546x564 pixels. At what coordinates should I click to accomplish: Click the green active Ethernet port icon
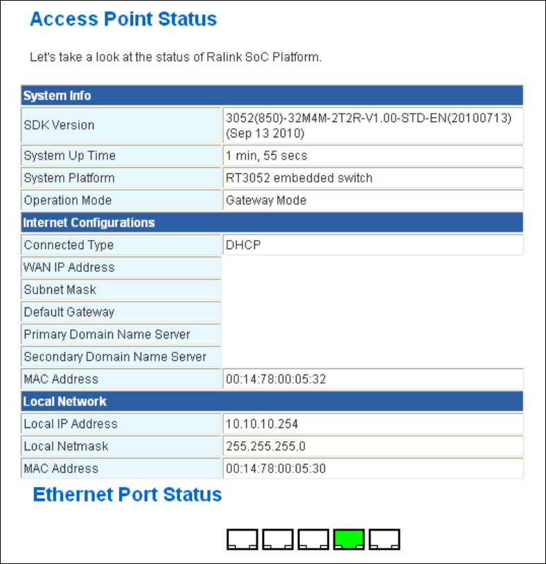tap(349, 540)
